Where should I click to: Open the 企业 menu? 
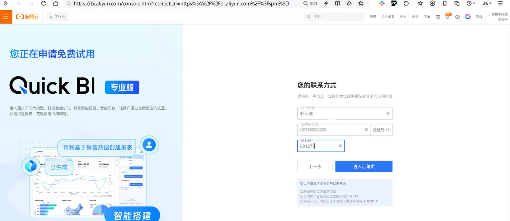pos(403,17)
